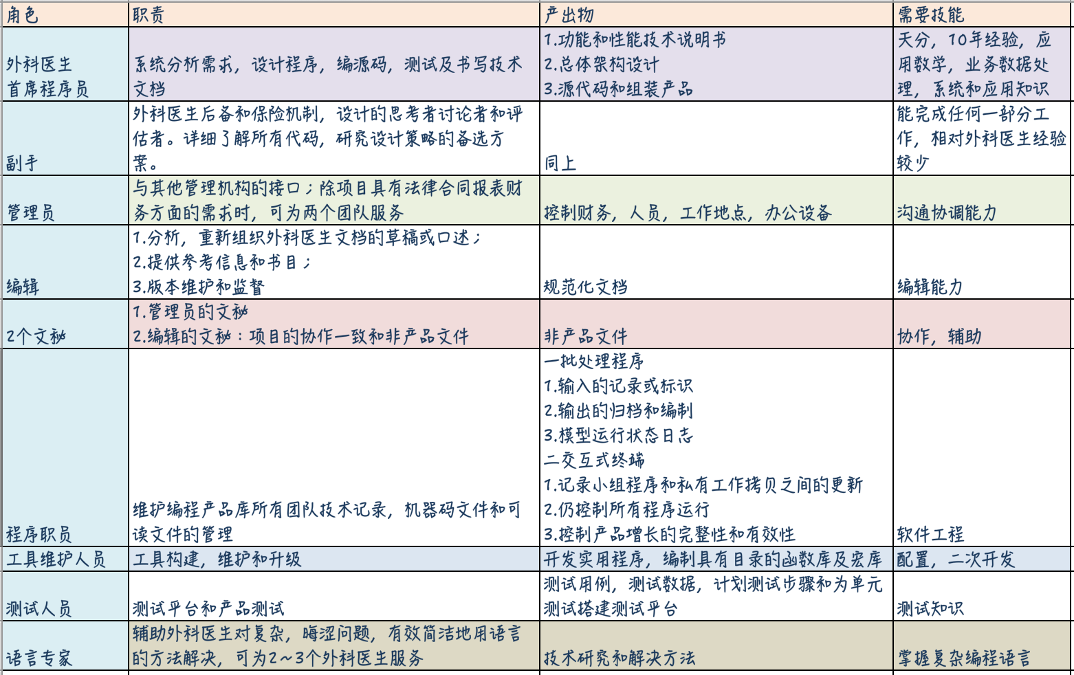This screenshot has height=675, width=1074.
Task: Select the 管理员 role cell
Action: tap(65, 200)
